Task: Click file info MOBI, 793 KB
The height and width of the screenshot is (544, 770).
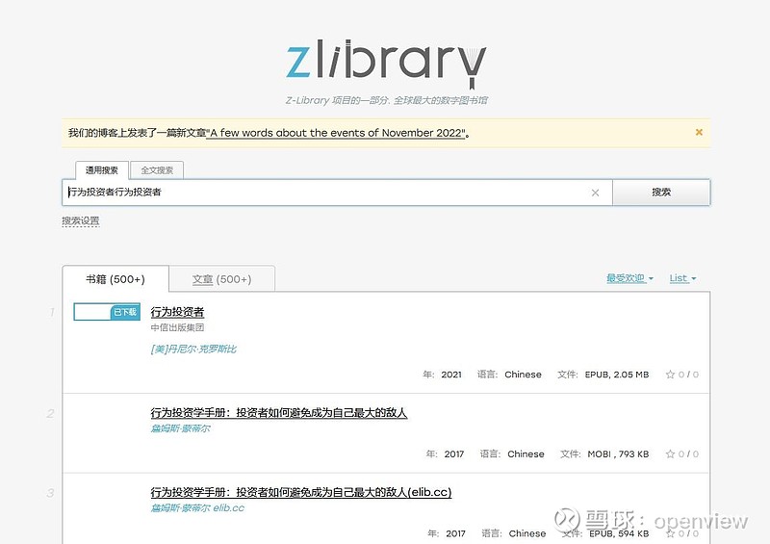Action: [618, 454]
